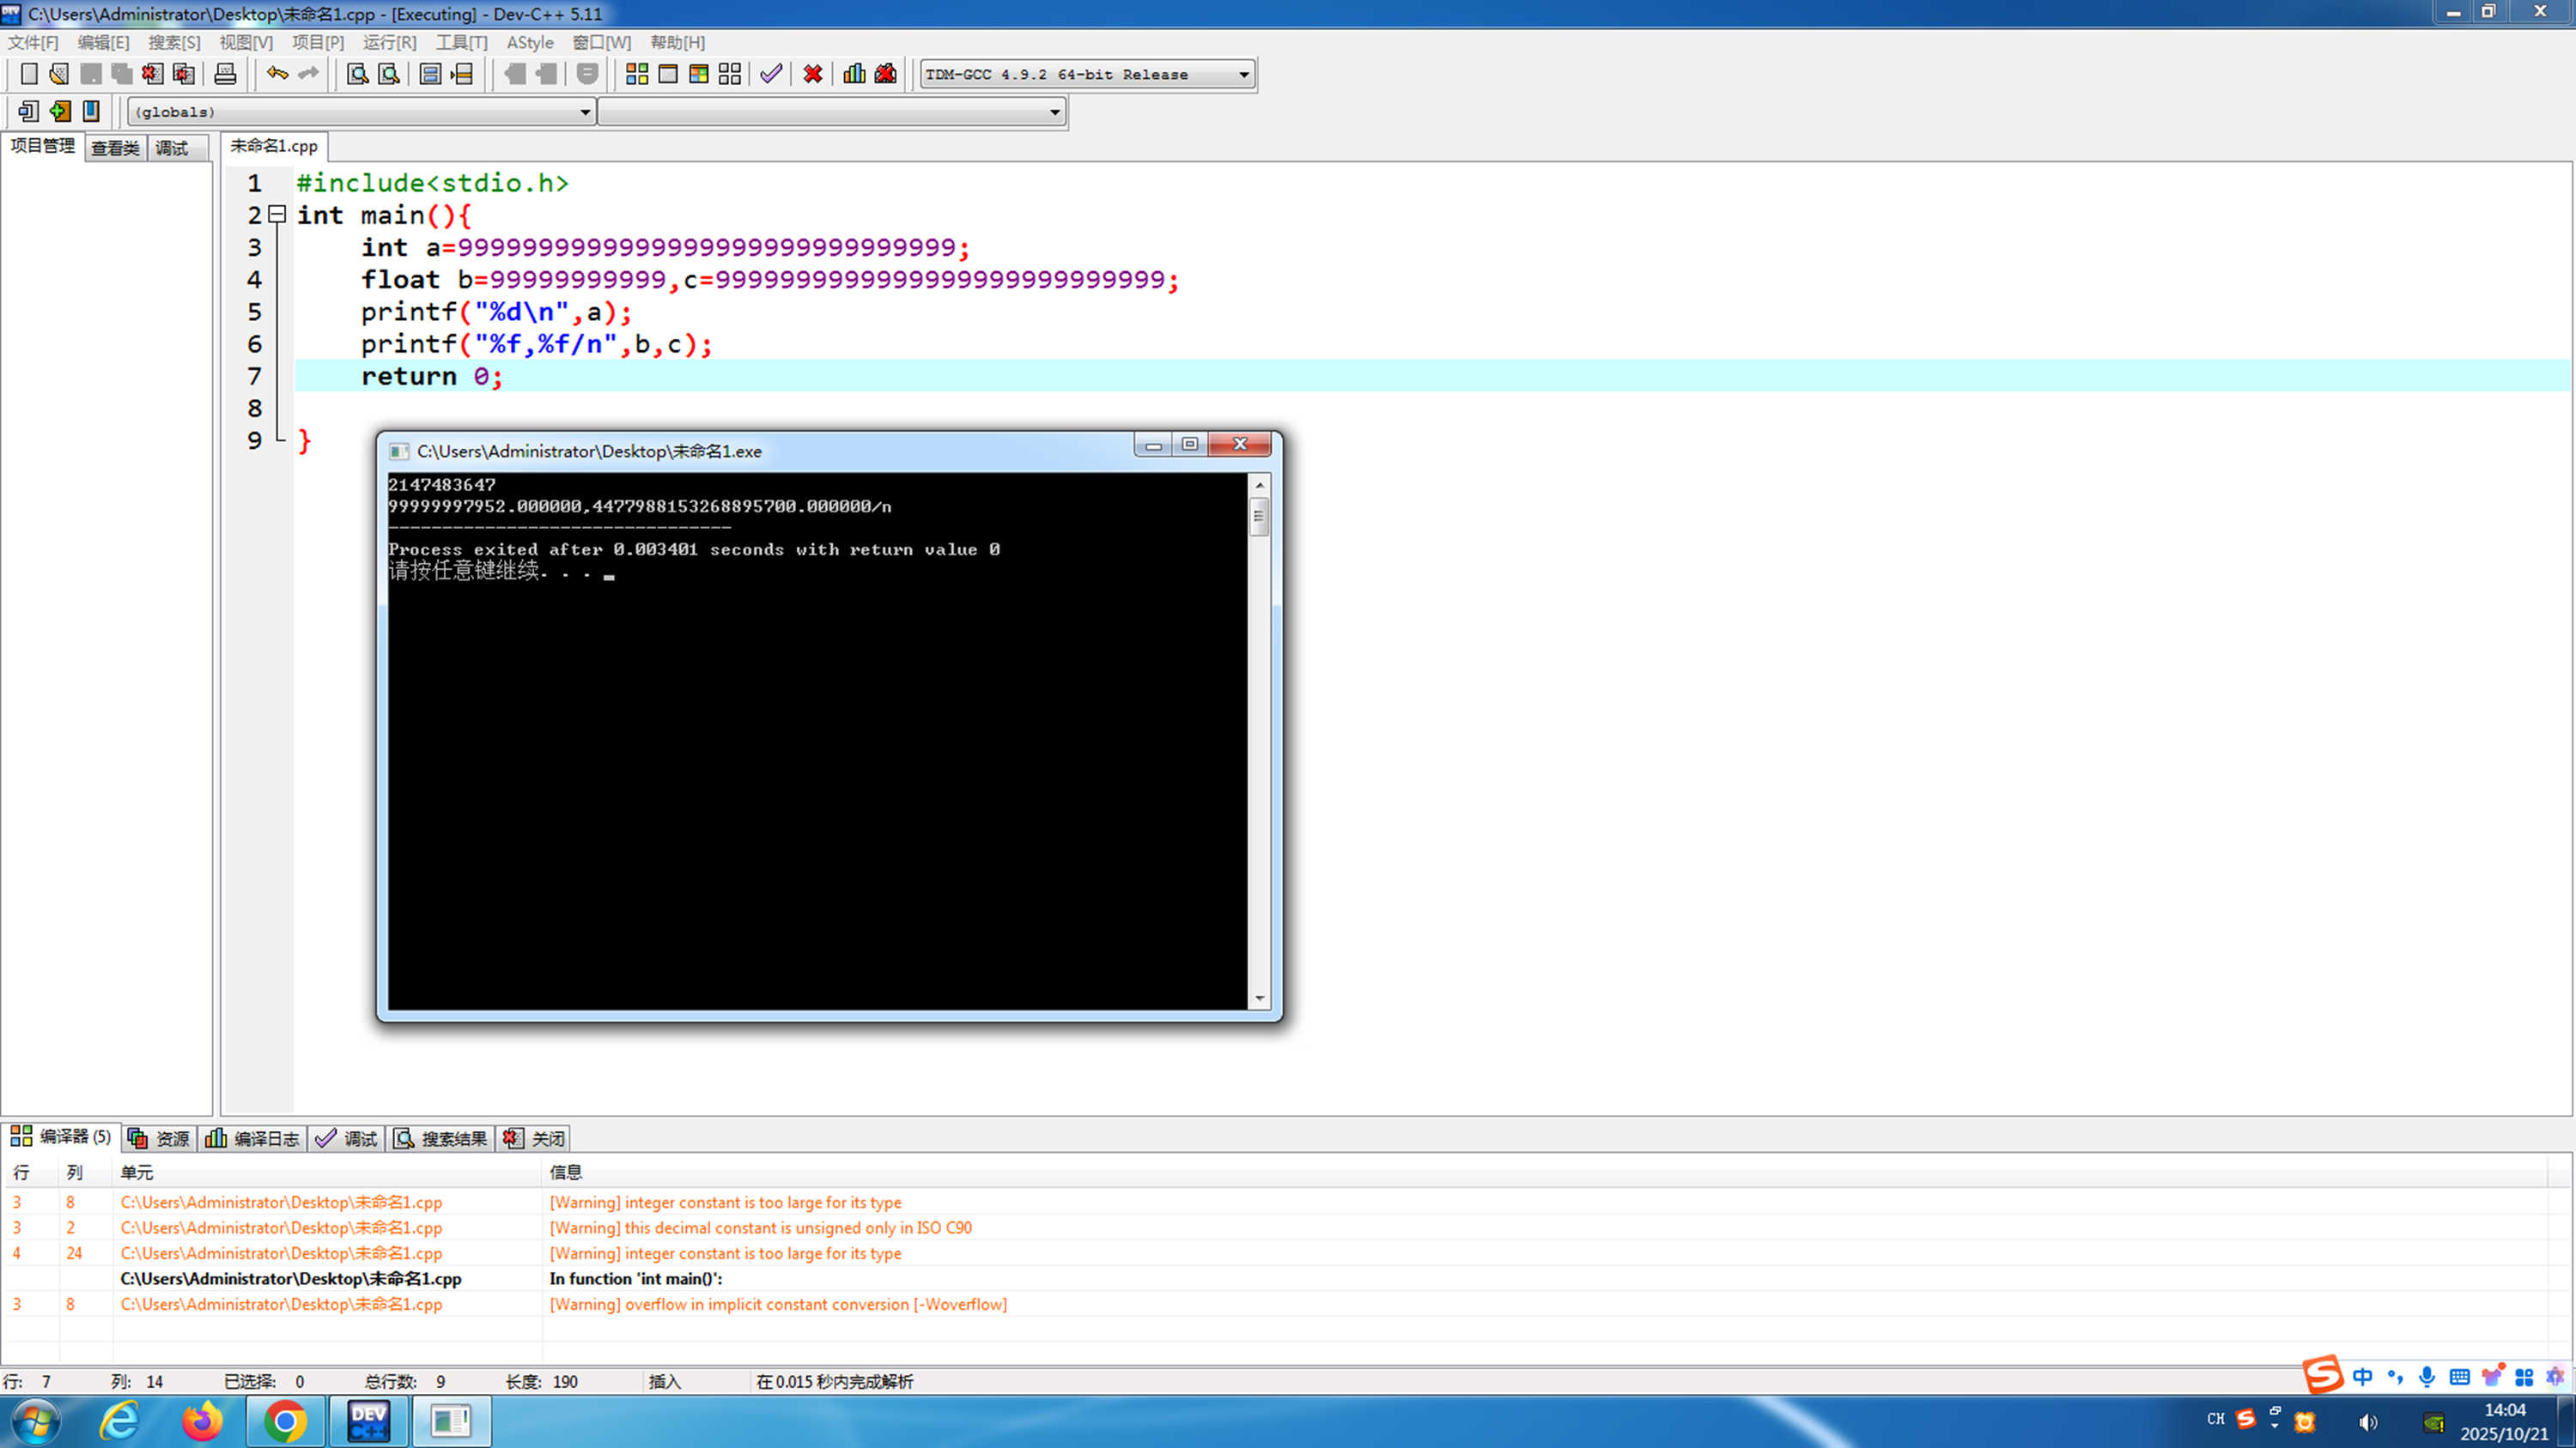Click the Compile four-squares icon
Image resolution: width=2576 pixels, height=1448 pixels.
tap(637, 74)
